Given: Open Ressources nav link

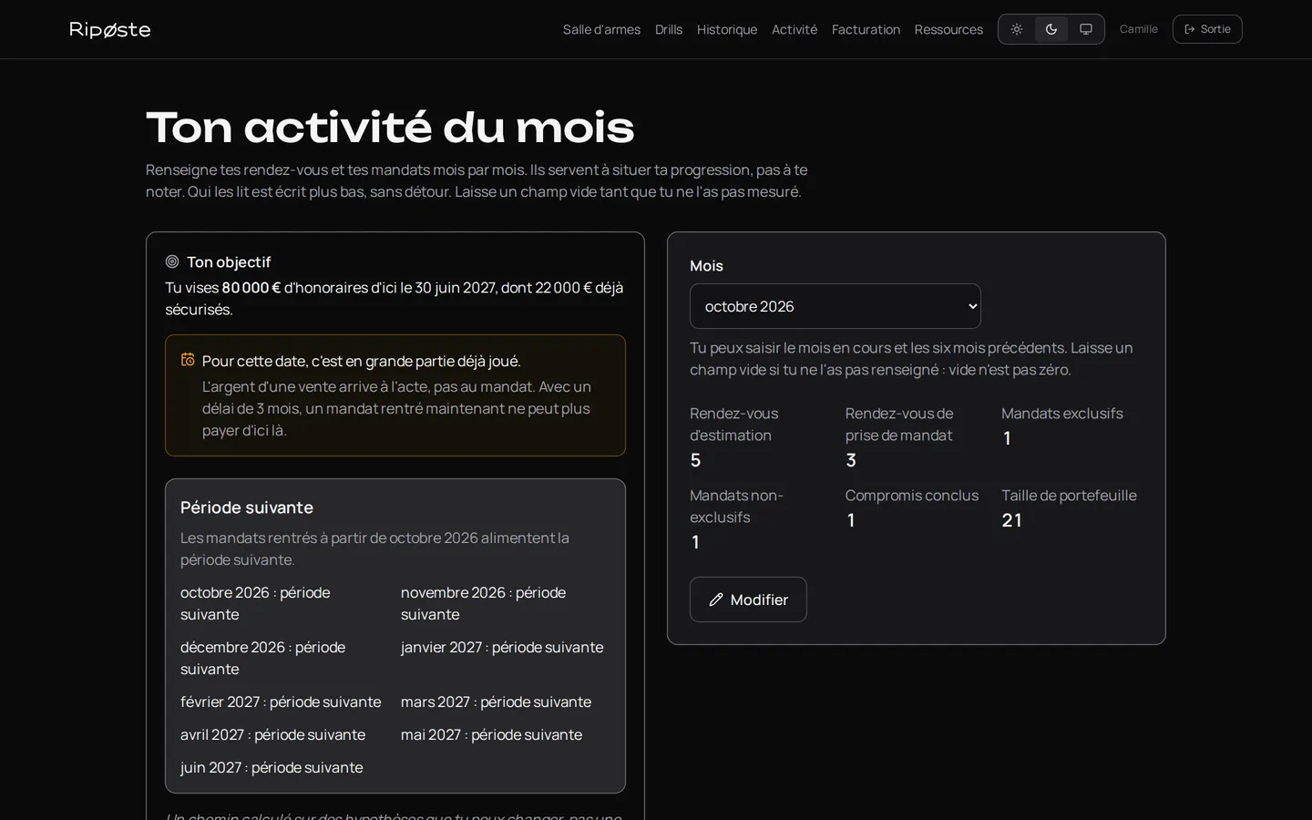Looking at the screenshot, I should click(948, 29).
